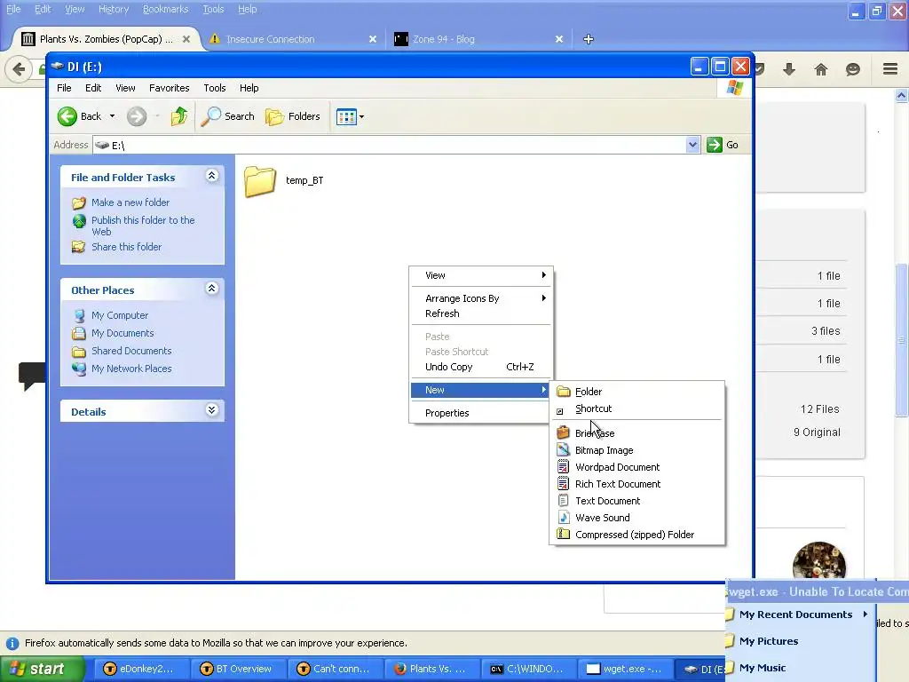Choose Undo Copy in the context menu

pyautogui.click(x=481, y=367)
